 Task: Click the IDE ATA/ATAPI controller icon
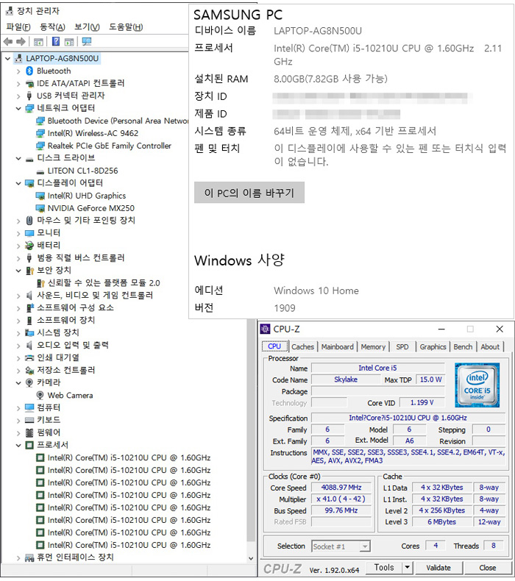pos(29,83)
